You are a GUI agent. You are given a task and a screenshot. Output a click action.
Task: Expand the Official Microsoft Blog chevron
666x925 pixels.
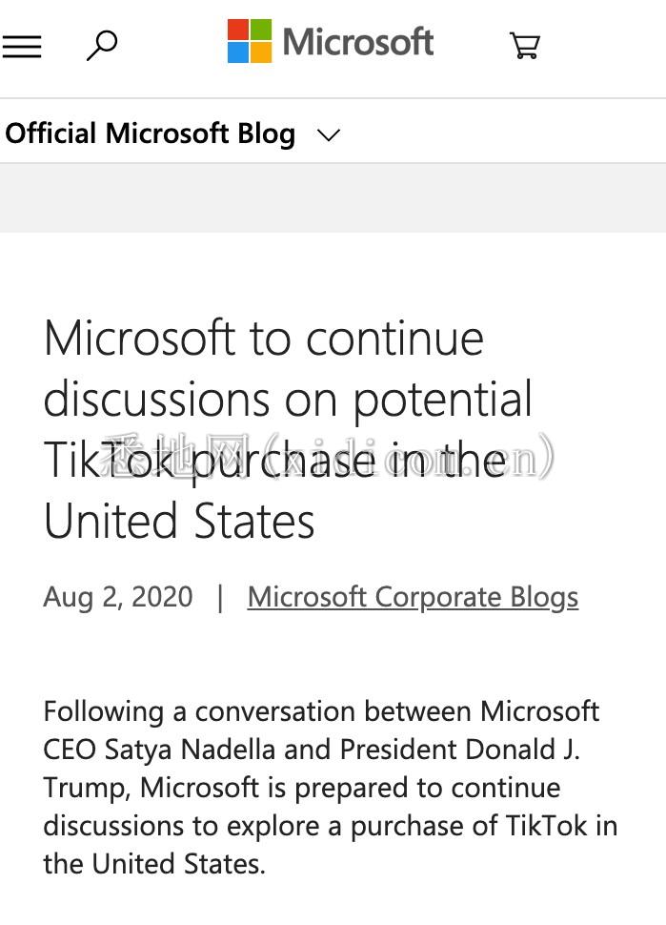click(329, 135)
